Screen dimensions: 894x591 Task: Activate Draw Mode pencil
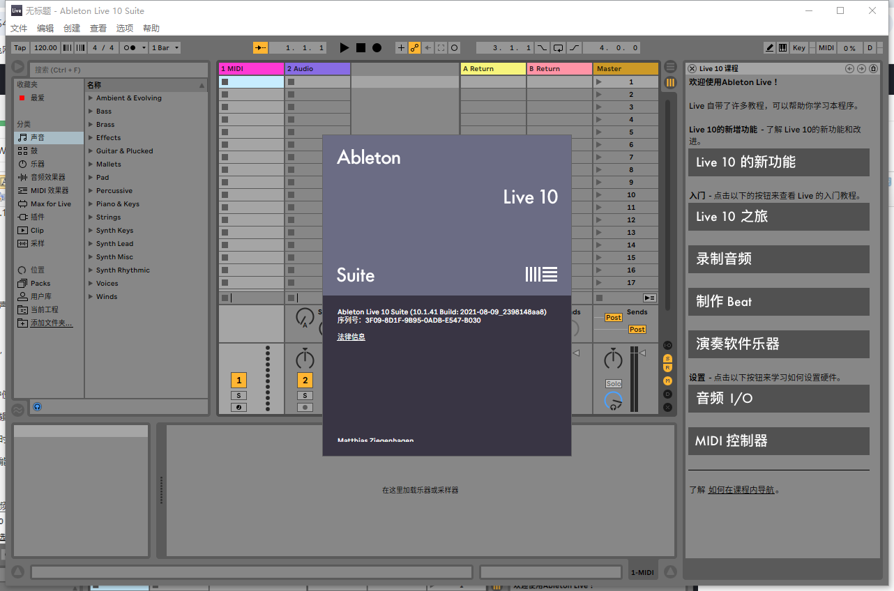pos(770,48)
